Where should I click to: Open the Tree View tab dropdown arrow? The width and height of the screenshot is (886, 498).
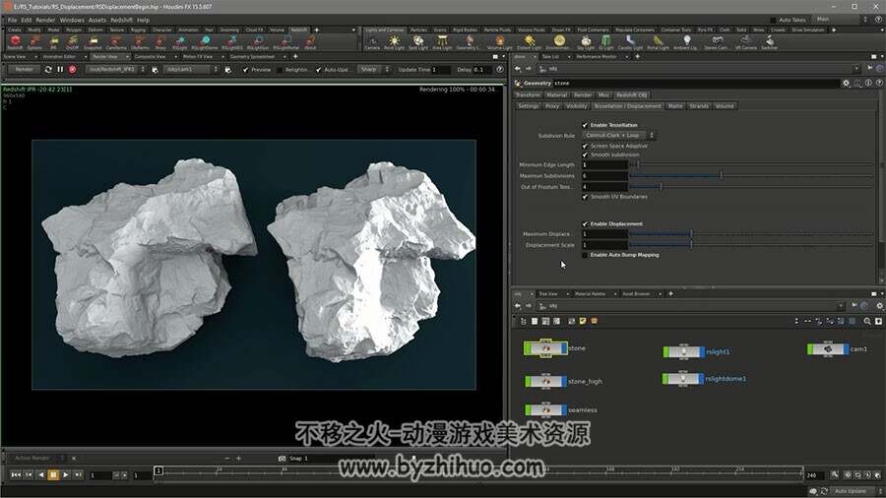point(566,294)
